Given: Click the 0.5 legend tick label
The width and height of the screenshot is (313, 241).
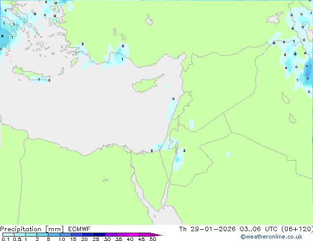Looking at the screenshot, I should [x=17, y=239].
